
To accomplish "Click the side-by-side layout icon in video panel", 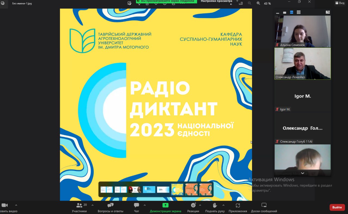I will click(328, 12).
